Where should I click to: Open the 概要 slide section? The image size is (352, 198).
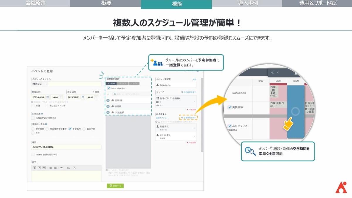(x=106, y=3)
